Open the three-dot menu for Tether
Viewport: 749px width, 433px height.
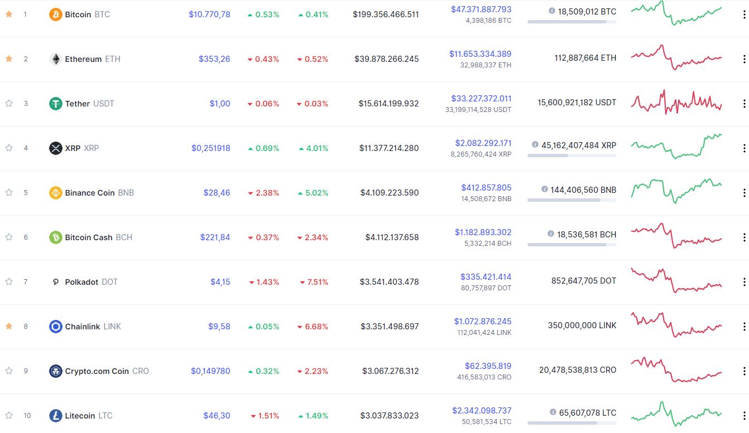click(744, 104)
